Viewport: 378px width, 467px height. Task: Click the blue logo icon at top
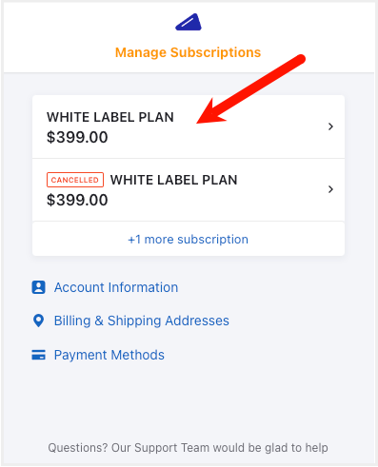coord(189,22)
